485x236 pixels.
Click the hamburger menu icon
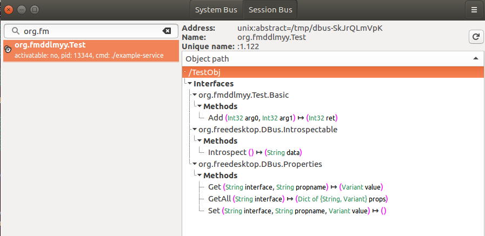[x=474, y=10]
